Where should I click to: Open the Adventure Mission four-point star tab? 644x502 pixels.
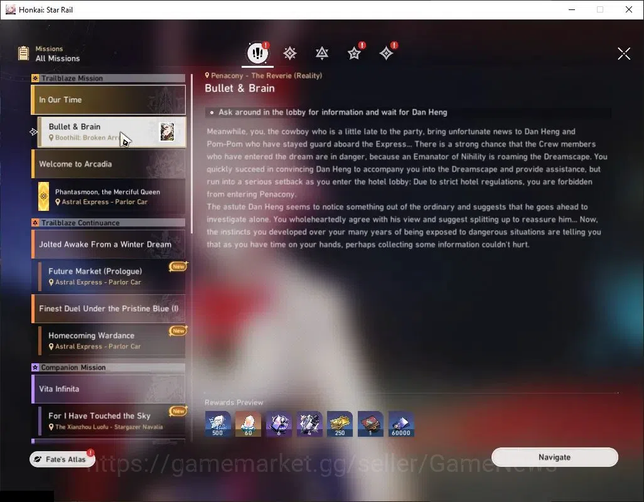tap(386, 53)
